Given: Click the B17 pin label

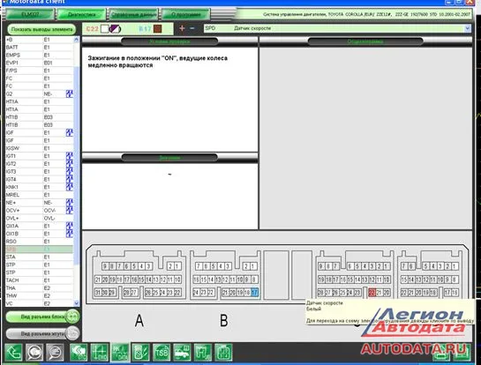Looking at the screenshot, I should [145, 29].
